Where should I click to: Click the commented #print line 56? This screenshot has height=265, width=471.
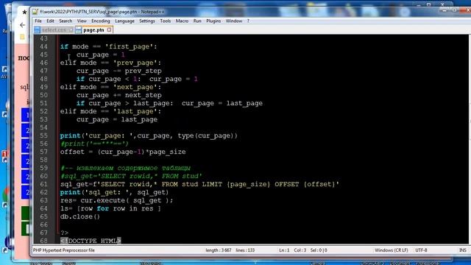point(94,144)
